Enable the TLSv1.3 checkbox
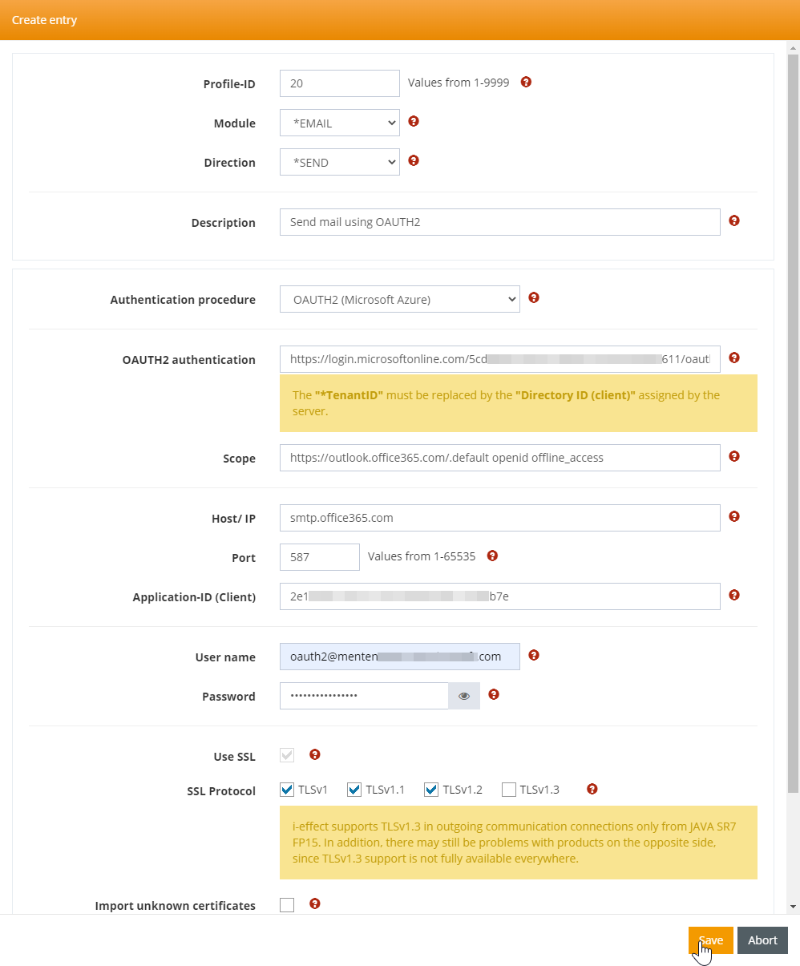Screen dimensions: 800x966 [509, 790]
